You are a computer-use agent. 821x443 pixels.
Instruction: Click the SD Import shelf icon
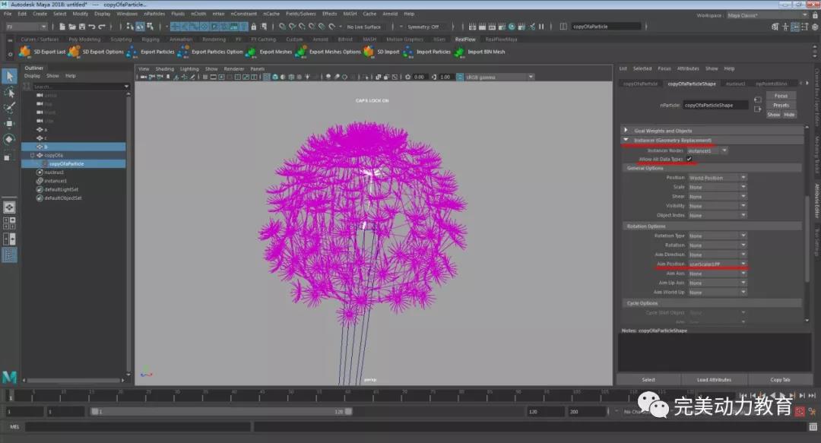[x=369, y=52]
